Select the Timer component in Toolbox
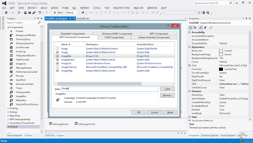The width and height of the screenshot is (253, 143). tap(19, 88)
